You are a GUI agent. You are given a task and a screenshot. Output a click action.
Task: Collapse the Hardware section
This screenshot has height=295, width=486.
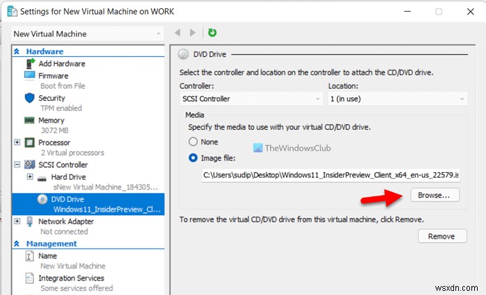coord(17,51)
